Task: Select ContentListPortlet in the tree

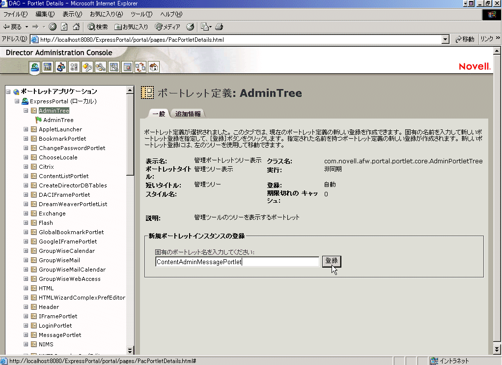Action: tap(64, 176)
